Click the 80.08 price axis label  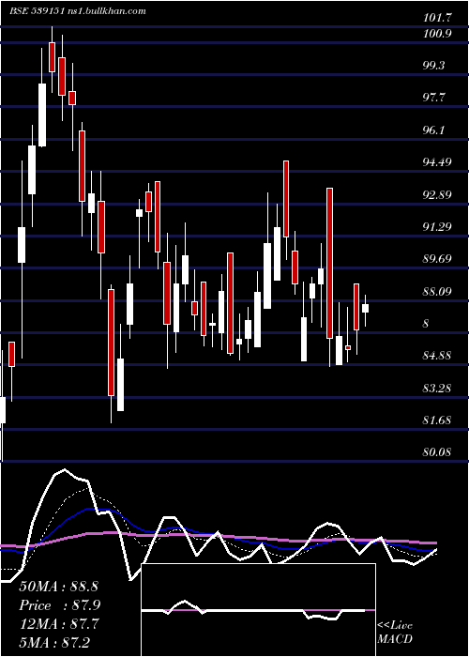pyautogui.click(x=437, y=452)
